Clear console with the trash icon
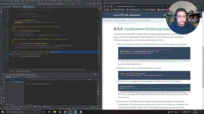This screenshot has width=204, height=114. [98, 94]
